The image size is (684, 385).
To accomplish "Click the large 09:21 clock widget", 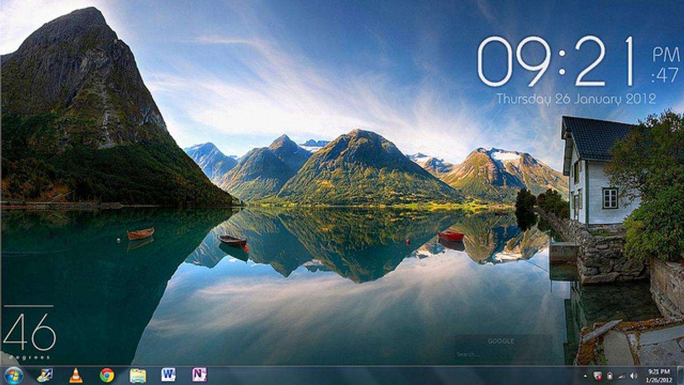I will tap(556, 62).
